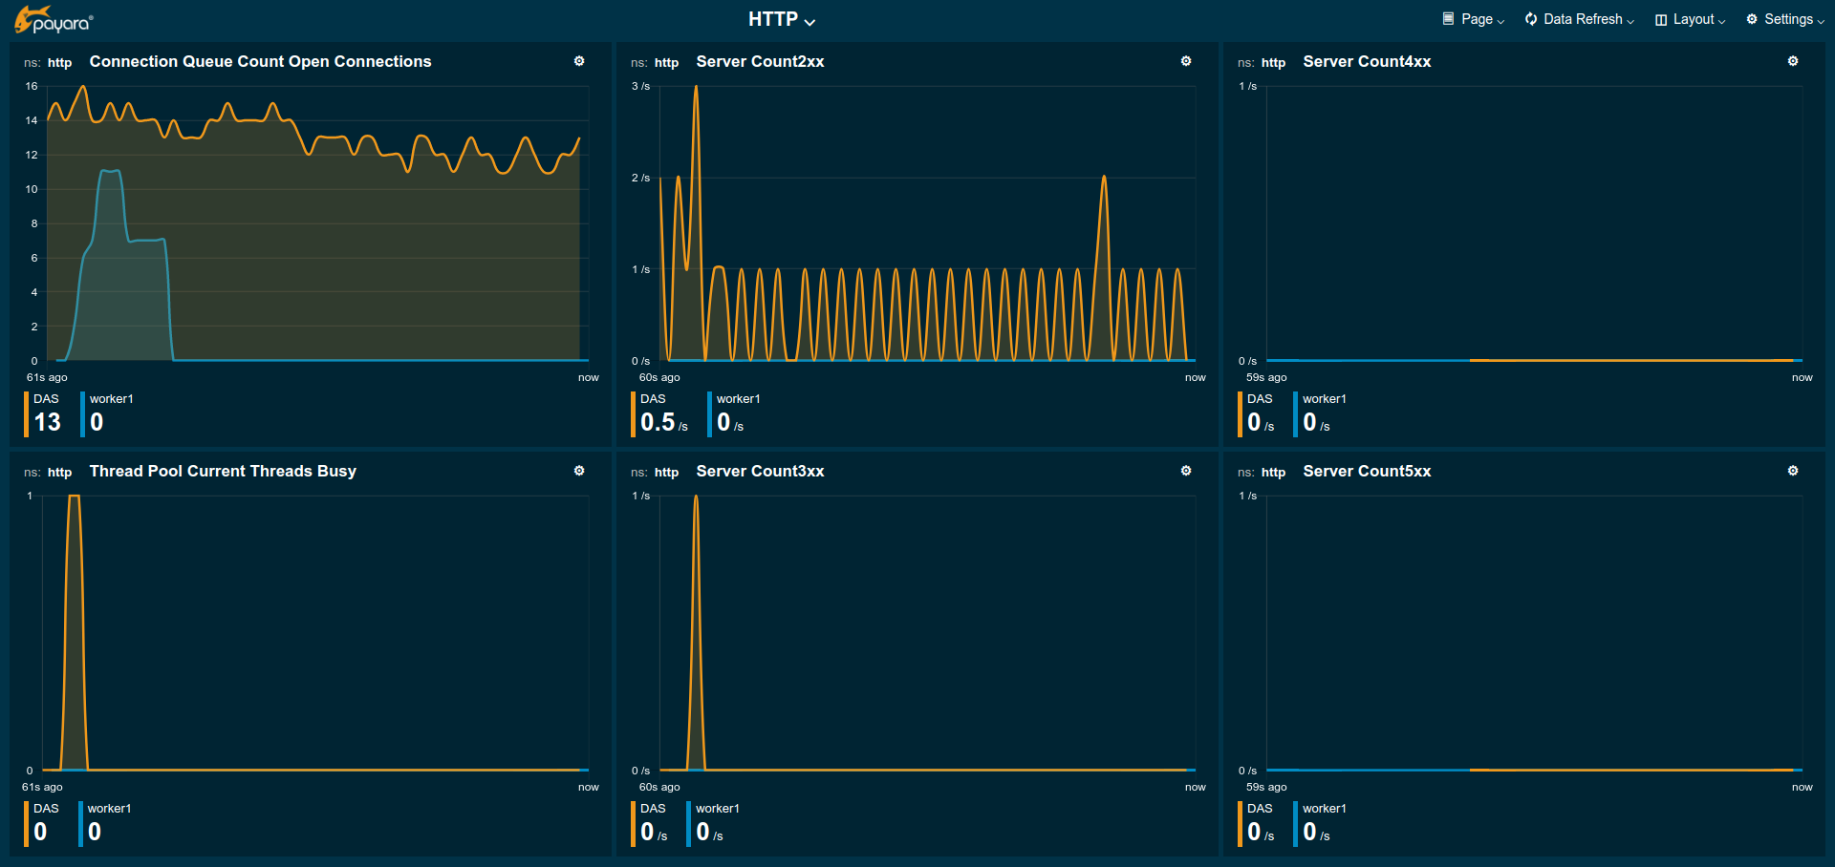Screen dimensions: 1835x867
Task: Select worker1 legend in Count3xx widget
Action: coord(714,823)
